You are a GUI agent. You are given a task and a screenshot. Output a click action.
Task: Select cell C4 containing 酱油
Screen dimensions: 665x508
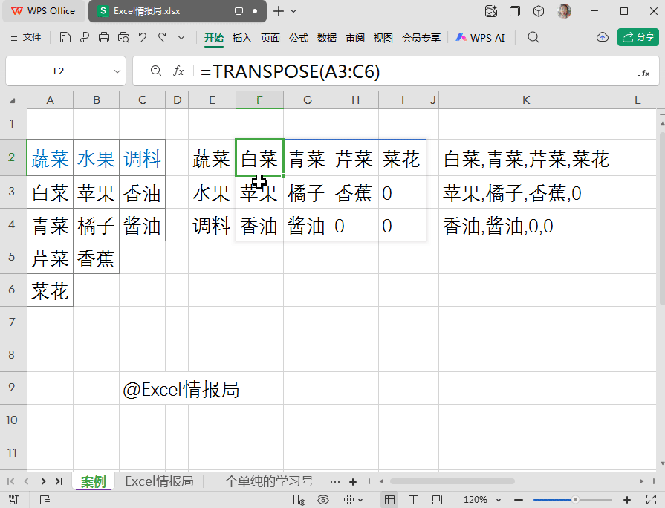point(142,225)
